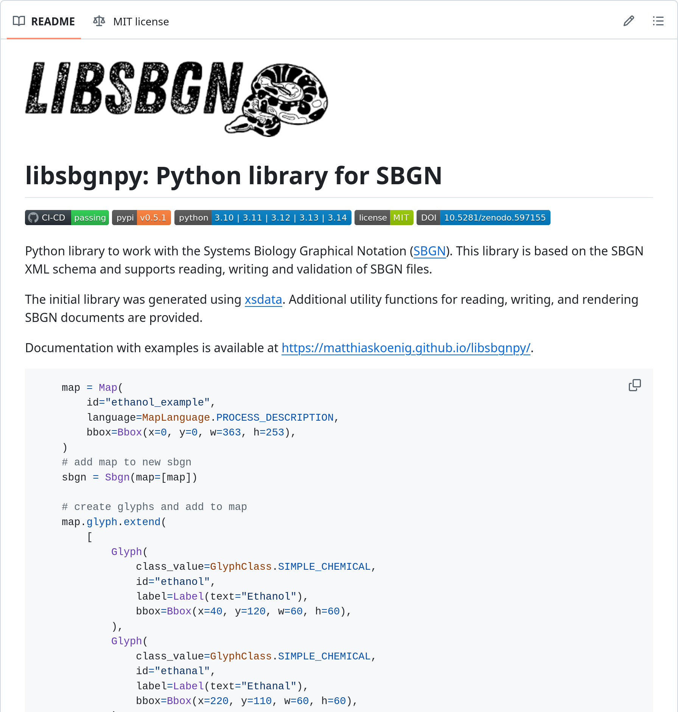Screen dimensions: 678x712
Task: Click the GitHub CI-CD passing badge
Action: [x=67, y=218]
